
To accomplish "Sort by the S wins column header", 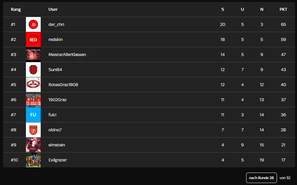I will point(223,9).
